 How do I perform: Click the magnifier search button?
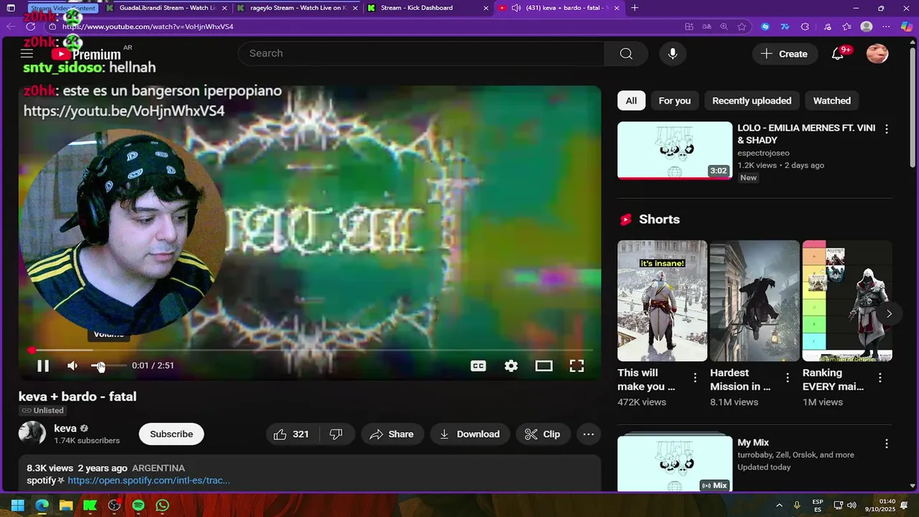(x=626, y=53)
